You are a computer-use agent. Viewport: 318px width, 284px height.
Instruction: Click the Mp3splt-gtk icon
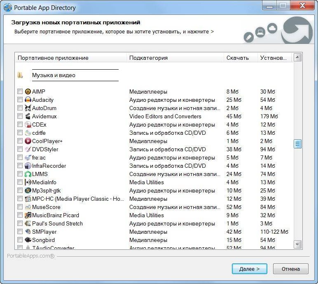(x=28, y=190)
